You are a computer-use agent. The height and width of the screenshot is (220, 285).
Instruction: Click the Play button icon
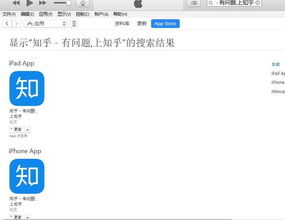(30, 3)
